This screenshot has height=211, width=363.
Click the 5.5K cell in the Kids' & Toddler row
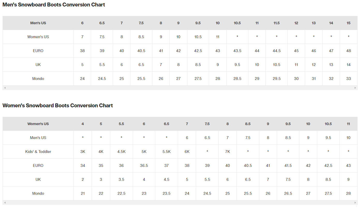pyautogui.click(x=166, y=152)
